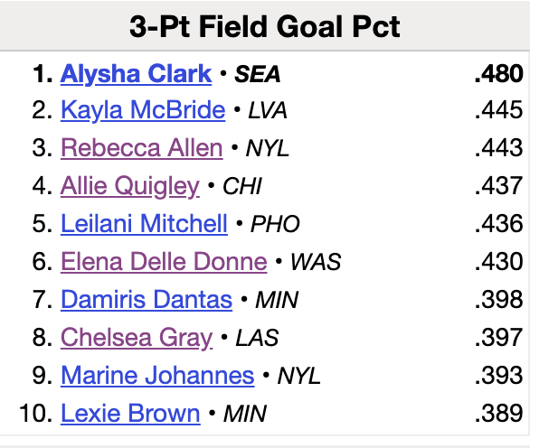The width and height of the screenshot is (539, 448).
Task: Click Rebecca Allen's name link
Action: (142, 148)
